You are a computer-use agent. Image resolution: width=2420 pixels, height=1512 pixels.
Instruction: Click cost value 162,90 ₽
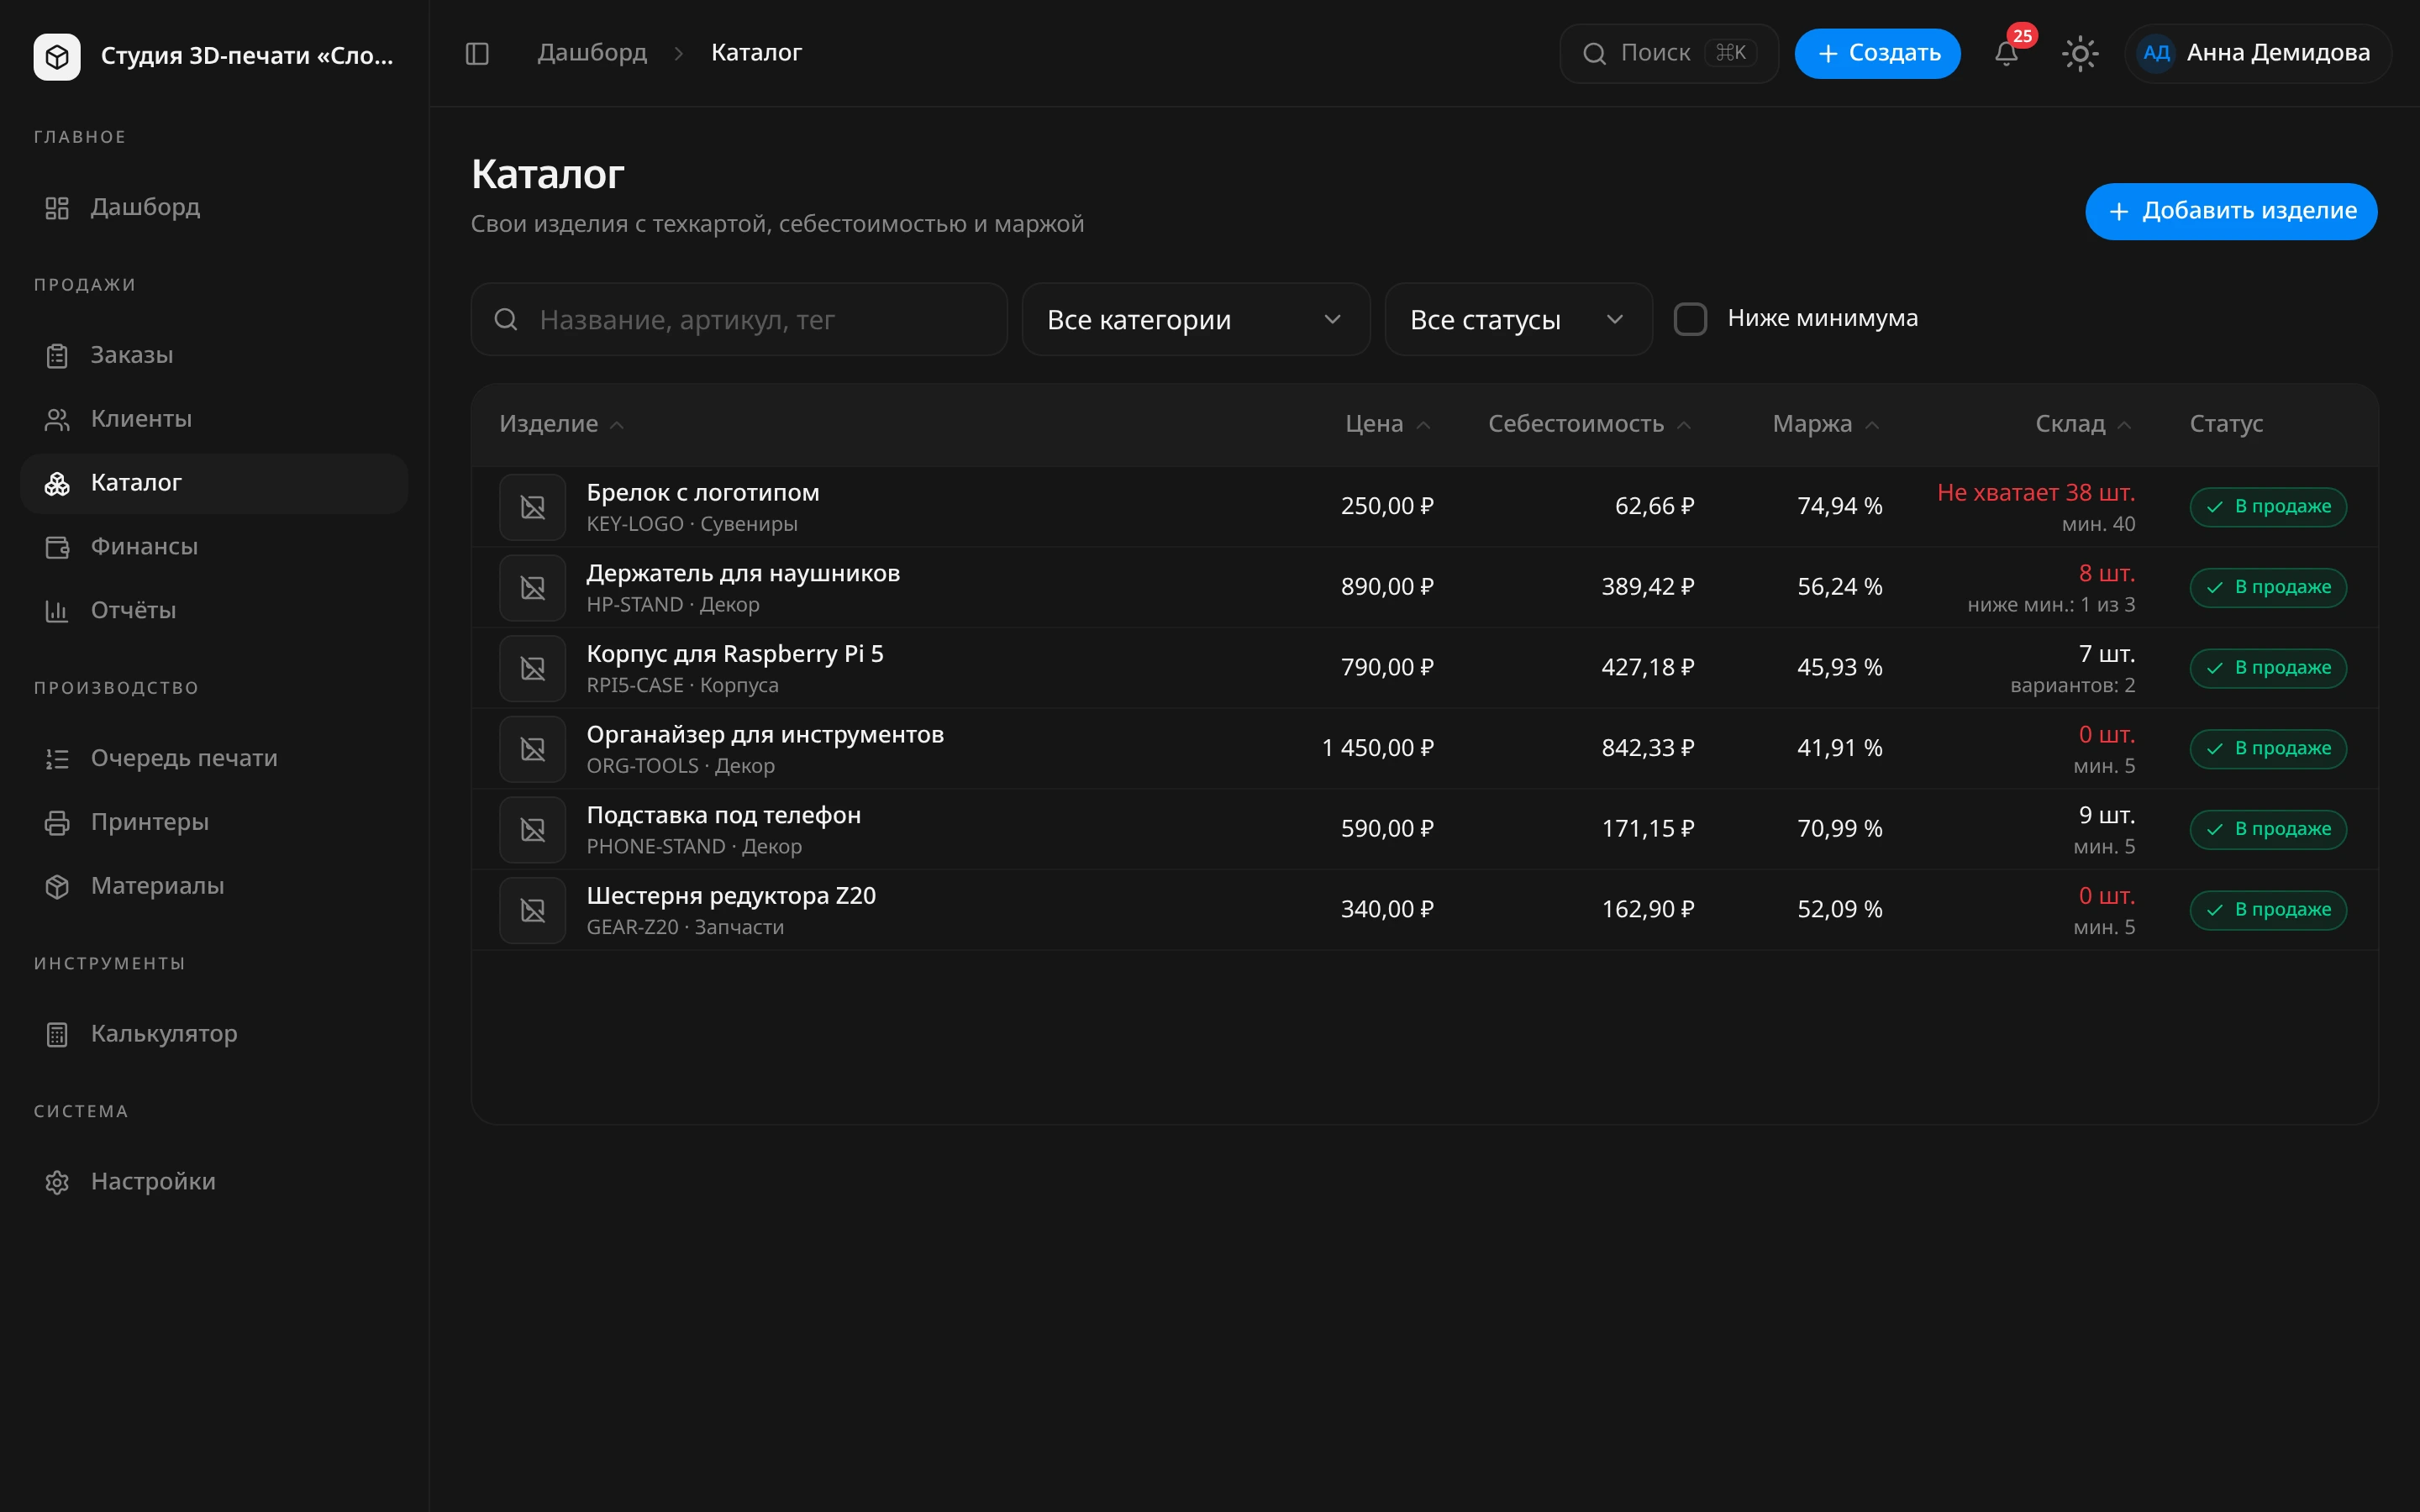coord(1647,910)
